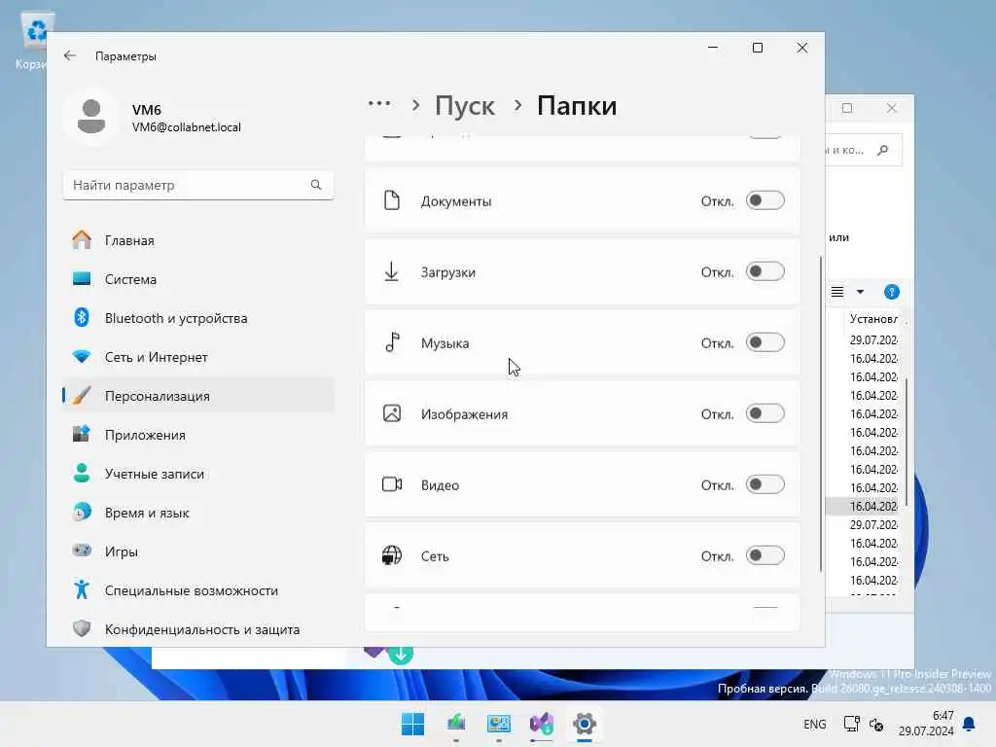Navigate to Пуск in breadcrumb
Image resolution: width=996 pixels, height=747 pixels.
pos(464,105)
